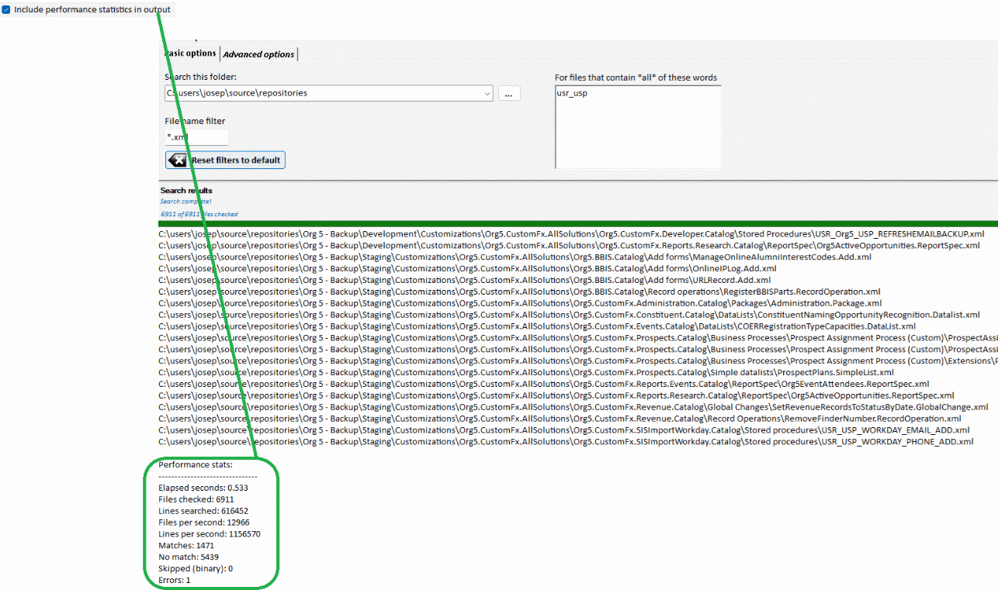Click the words box containing usr_usp

pyautogui.click(x=638, y=126)
